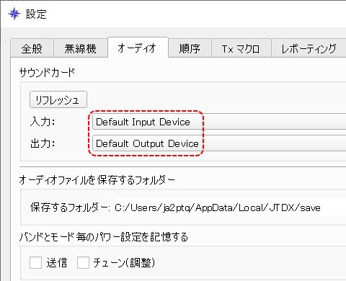
Task: Open the 出力 Default Output Device dropdown
Action: [x=219, y=143]
